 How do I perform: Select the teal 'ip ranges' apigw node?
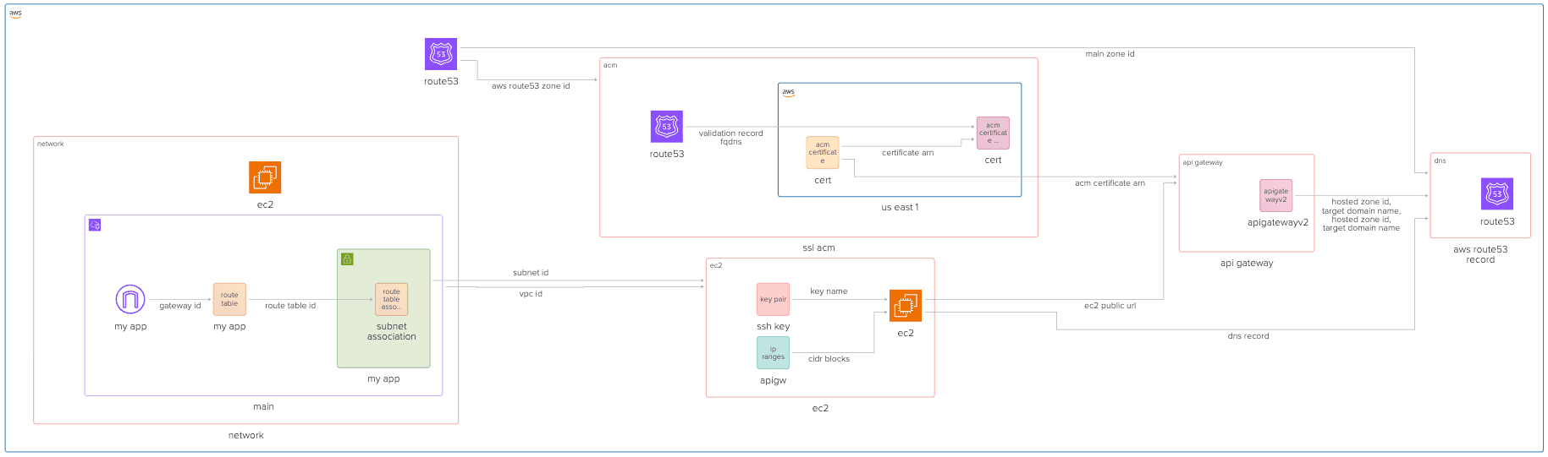[x=773, y=353]
